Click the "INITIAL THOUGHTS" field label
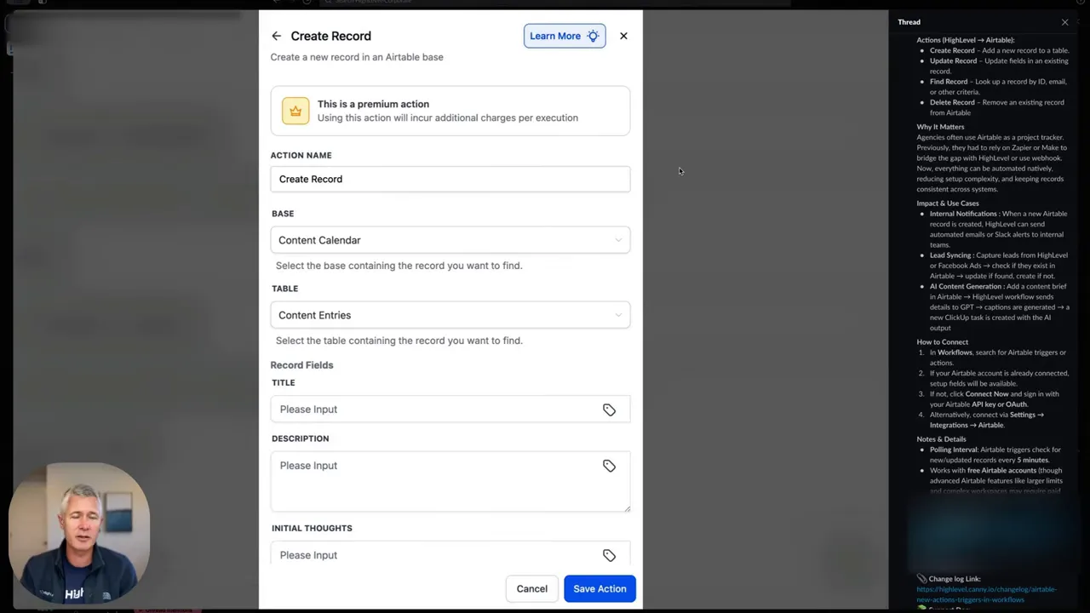Viewport: 1090px width, 613px height. tap(312, 528)
